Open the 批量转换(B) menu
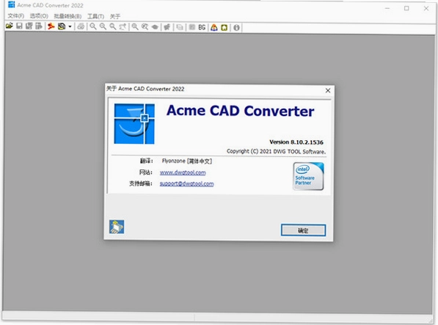 (x=67, y=16)
